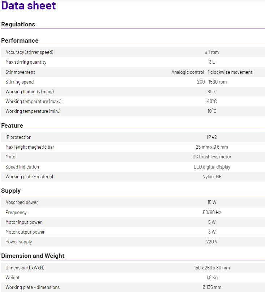Select the 200 - 1500 rpm value
The width and height of the screenshot is (265, 294).
212,82
